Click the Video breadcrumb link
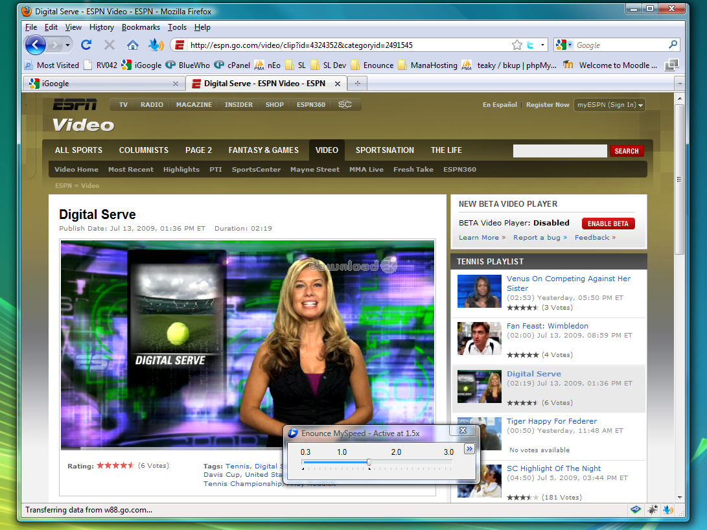707x530 pixels. pyautogui.click(x=89, y=186)
